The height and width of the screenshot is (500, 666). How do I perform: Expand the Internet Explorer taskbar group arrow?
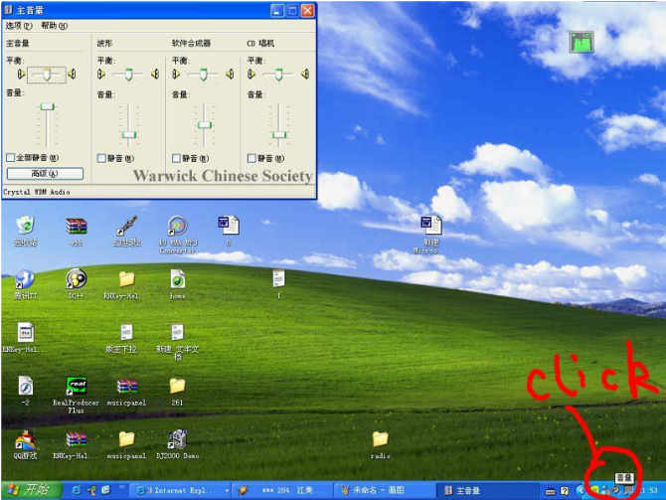coord(227,491)
